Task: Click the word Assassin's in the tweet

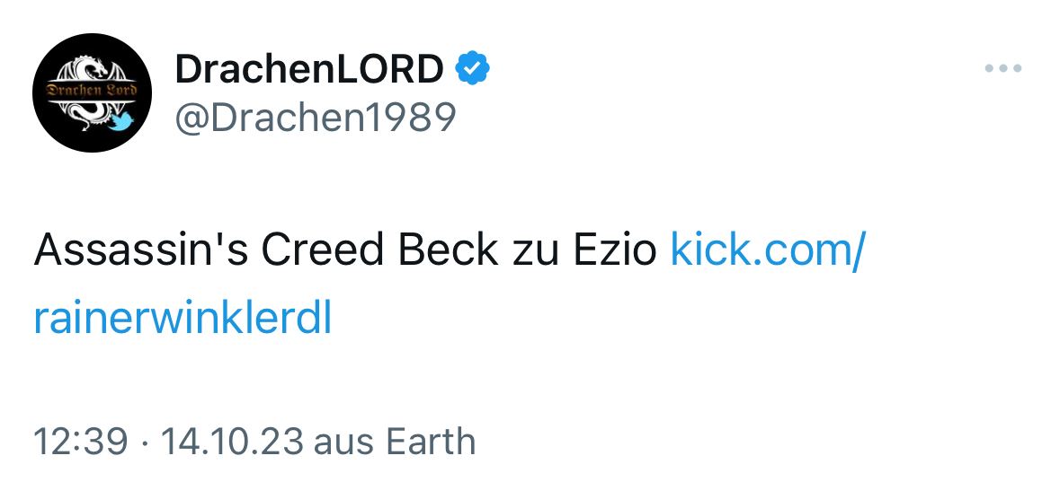Action: pyautogui.click(x=142, y=250)
